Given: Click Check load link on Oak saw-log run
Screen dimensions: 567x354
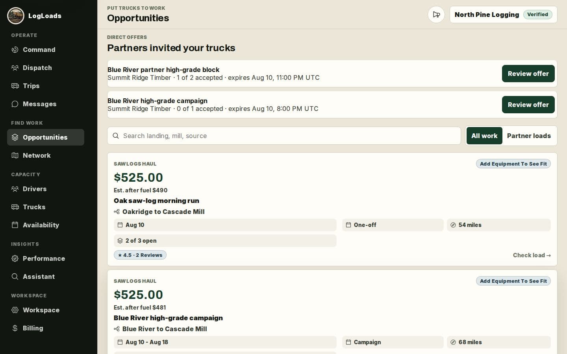Looking at the screenshot, I should [532, 255].
